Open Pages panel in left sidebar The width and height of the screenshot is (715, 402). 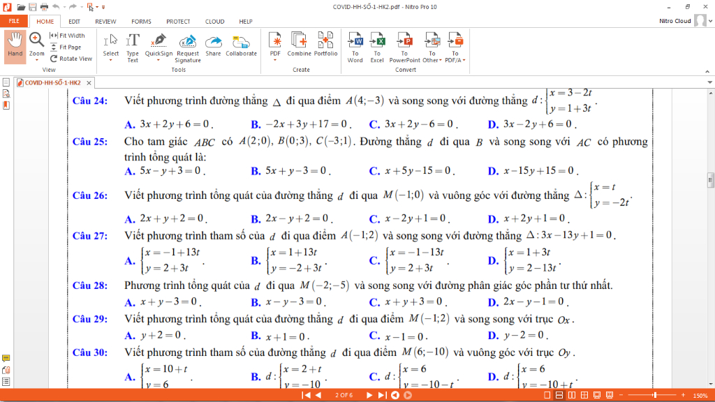pos(6,82)
